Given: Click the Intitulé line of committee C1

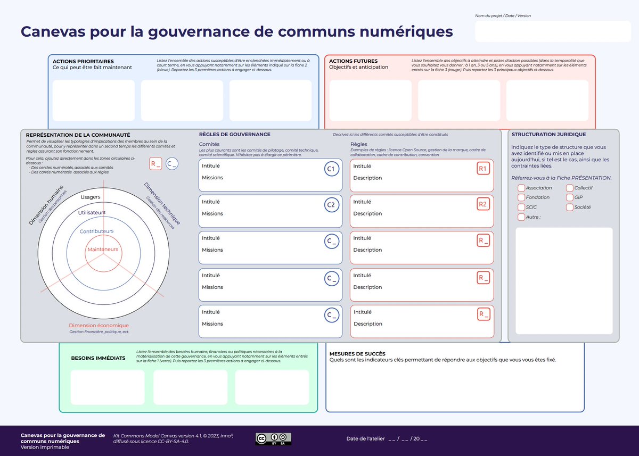Looking at the screenshot, I should (x=211, y=166).
